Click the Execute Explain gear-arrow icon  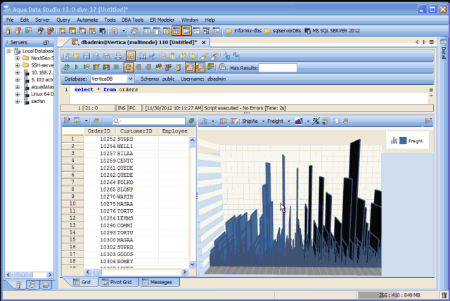point(67,67)
